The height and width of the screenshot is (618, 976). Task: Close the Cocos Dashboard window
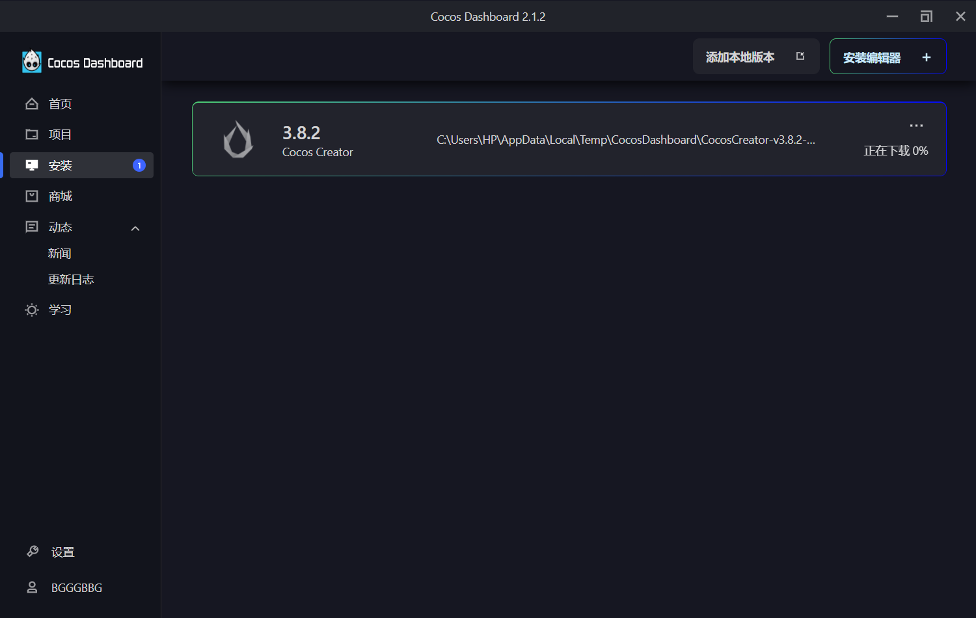[960, 16]
